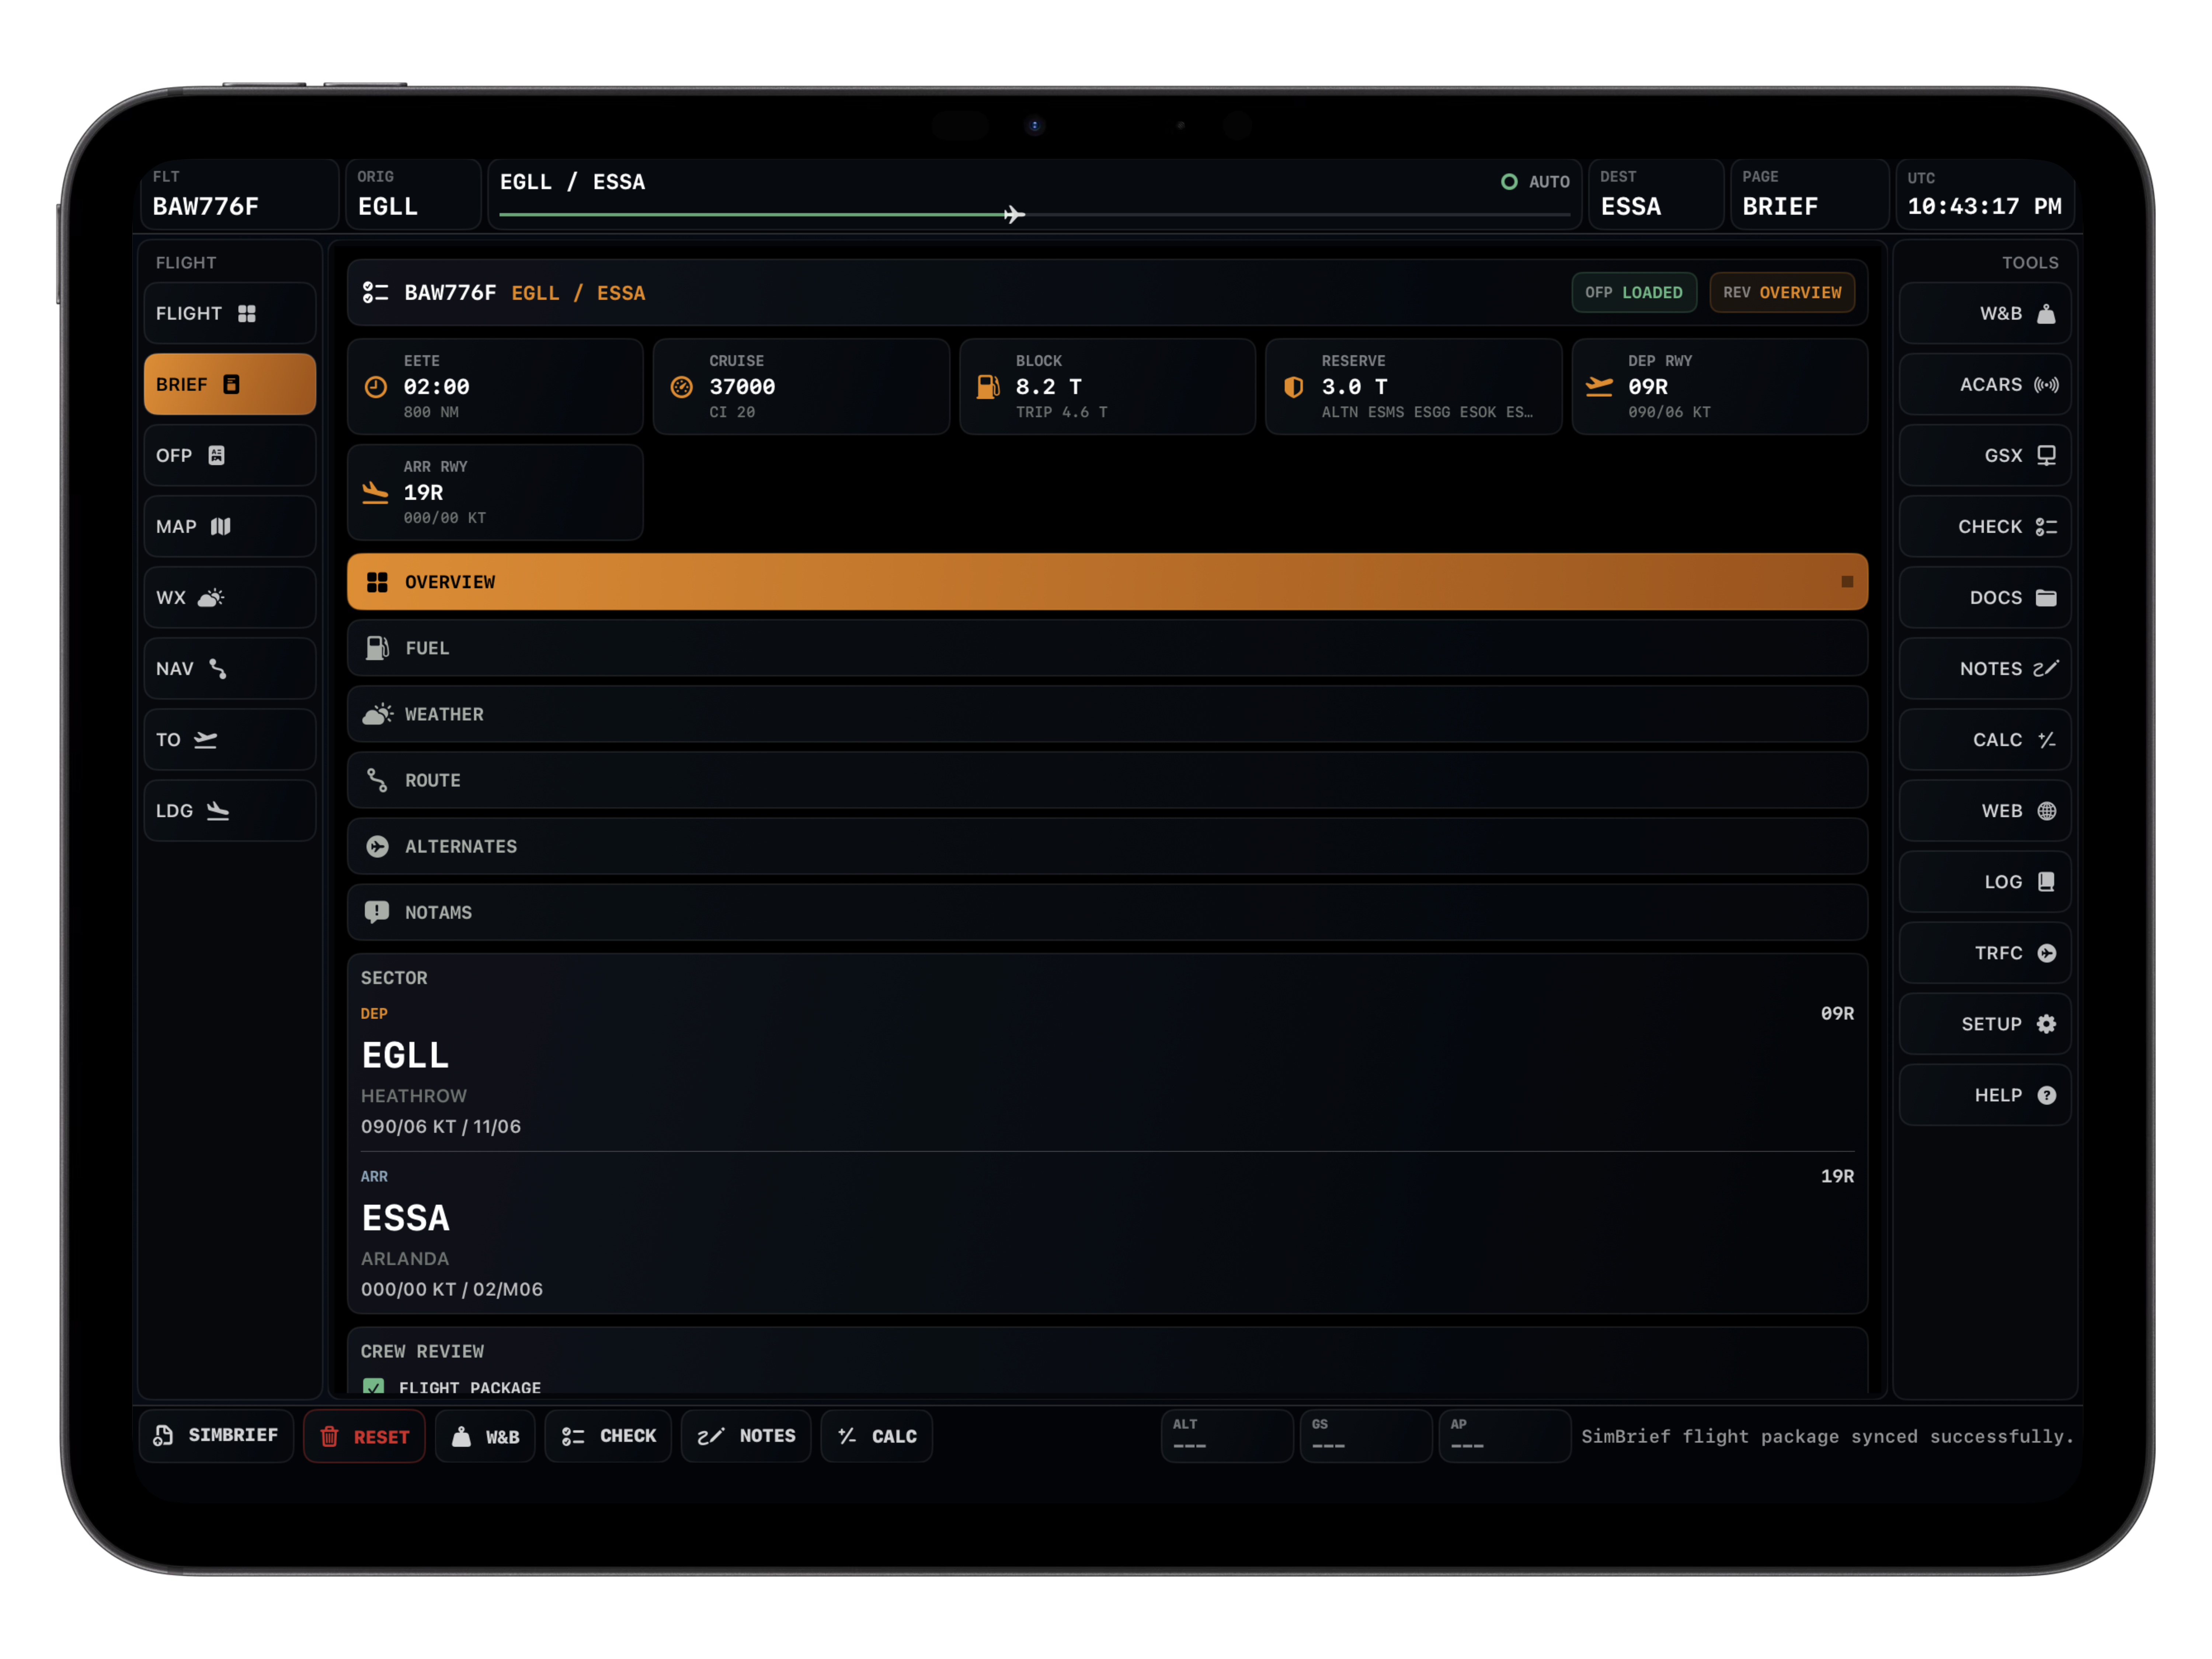
Task: Open CHECK from the bottom toolbar
Action: tap(608, 1436)
